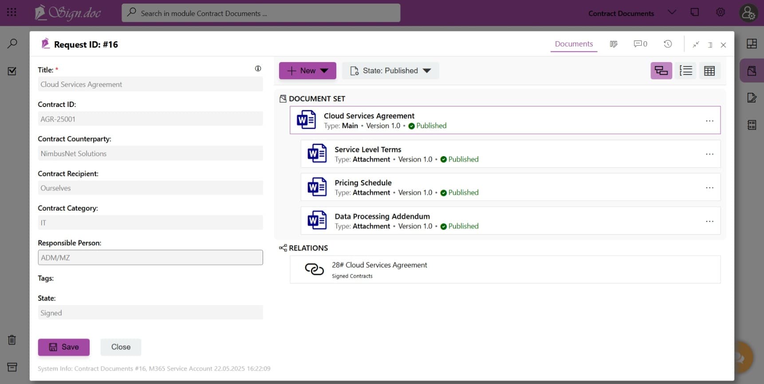The height and width of the screenshot is (384, 764).
Task: Click the Title info icon
Action: (x=258, y=68)
